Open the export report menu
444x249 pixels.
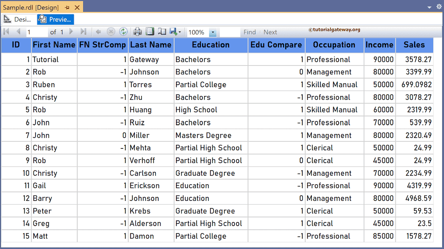175,32
